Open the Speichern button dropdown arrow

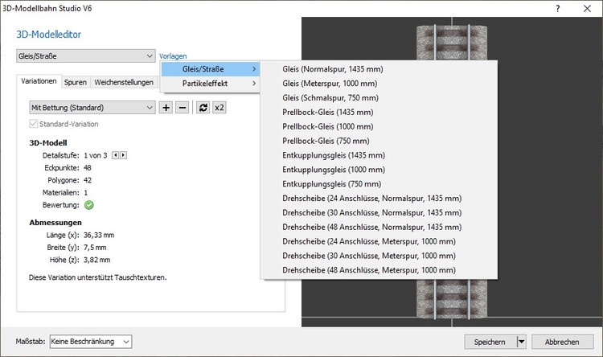521,342
